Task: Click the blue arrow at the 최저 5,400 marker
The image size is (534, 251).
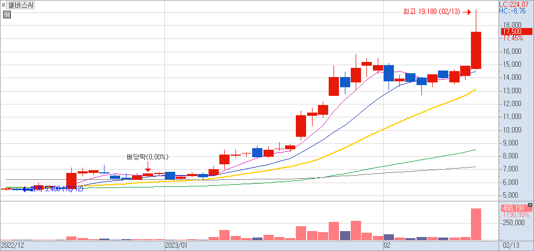Action: (25, 189)
